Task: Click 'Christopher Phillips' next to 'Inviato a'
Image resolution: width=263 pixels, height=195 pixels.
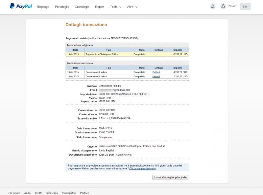Action: click(x=110, y=86)
